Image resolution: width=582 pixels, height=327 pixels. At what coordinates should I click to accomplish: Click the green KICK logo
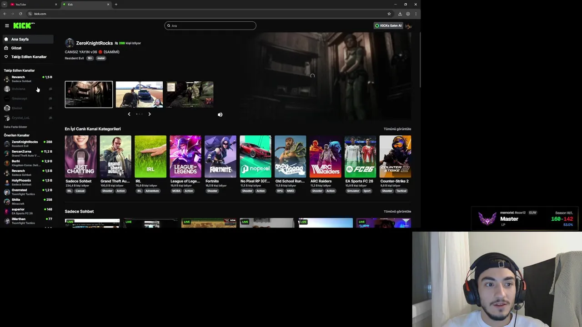23,25
